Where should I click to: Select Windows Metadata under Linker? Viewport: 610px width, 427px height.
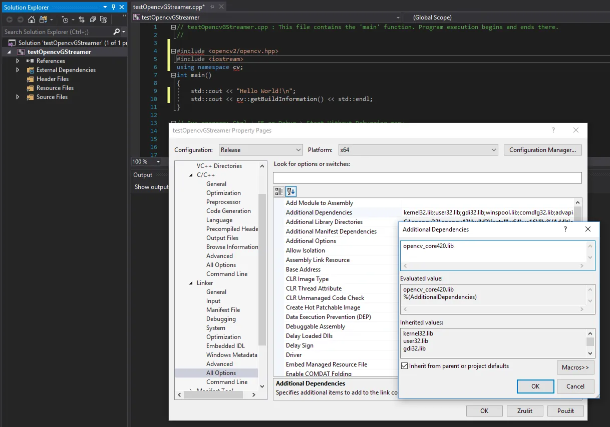(x=232, y=355)
